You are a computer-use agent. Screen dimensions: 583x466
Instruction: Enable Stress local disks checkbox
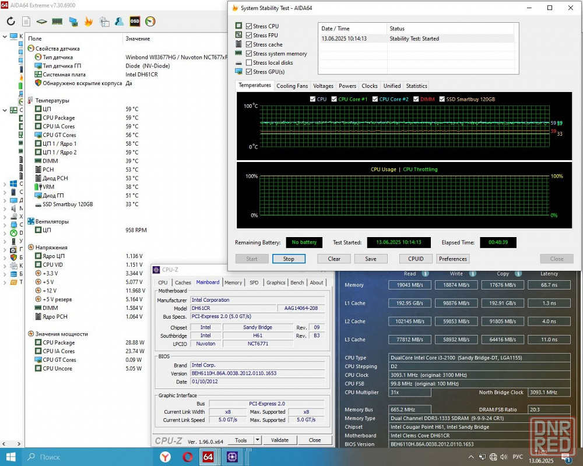pyautogui.click(x=249, y=62)
